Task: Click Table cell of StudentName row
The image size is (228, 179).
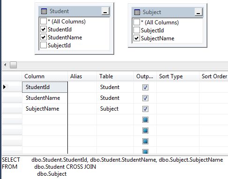Action: (x=115, y=98)
